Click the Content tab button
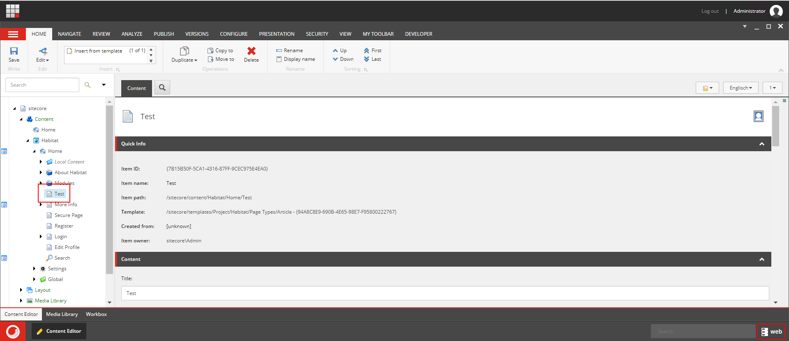The image size is (789, 341). [136, 88]
